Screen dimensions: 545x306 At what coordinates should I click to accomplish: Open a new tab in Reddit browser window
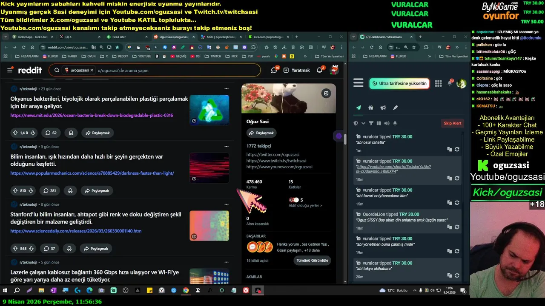pos(296,37)
